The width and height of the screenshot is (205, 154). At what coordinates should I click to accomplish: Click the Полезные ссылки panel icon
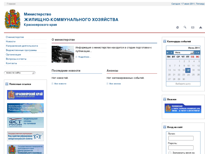[x=7, y=84]
